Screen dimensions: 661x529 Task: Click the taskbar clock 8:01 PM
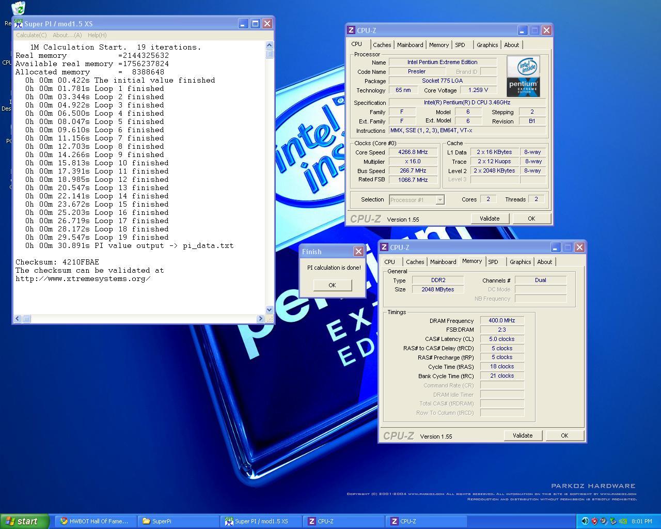tap(641, 521)
